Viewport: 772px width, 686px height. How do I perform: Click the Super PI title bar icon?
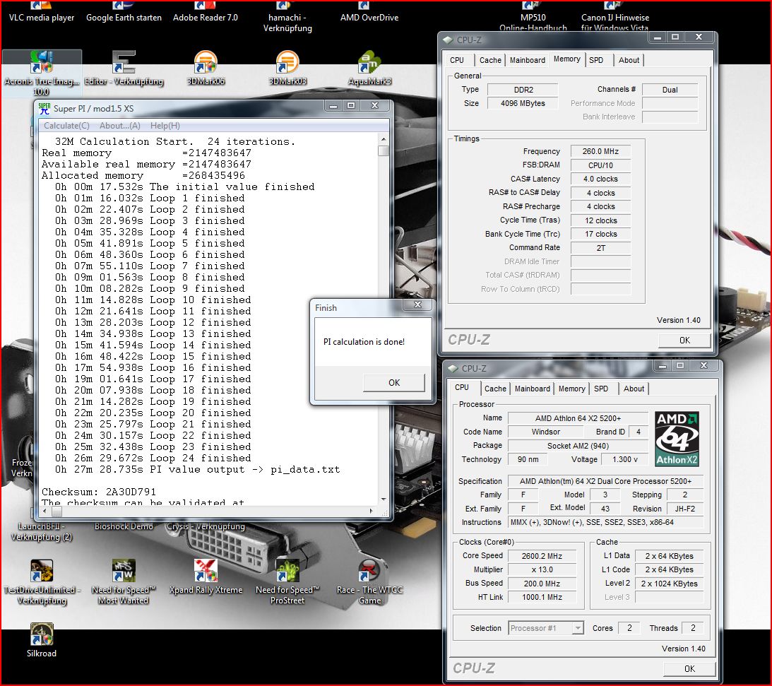[x=44, y=108]
